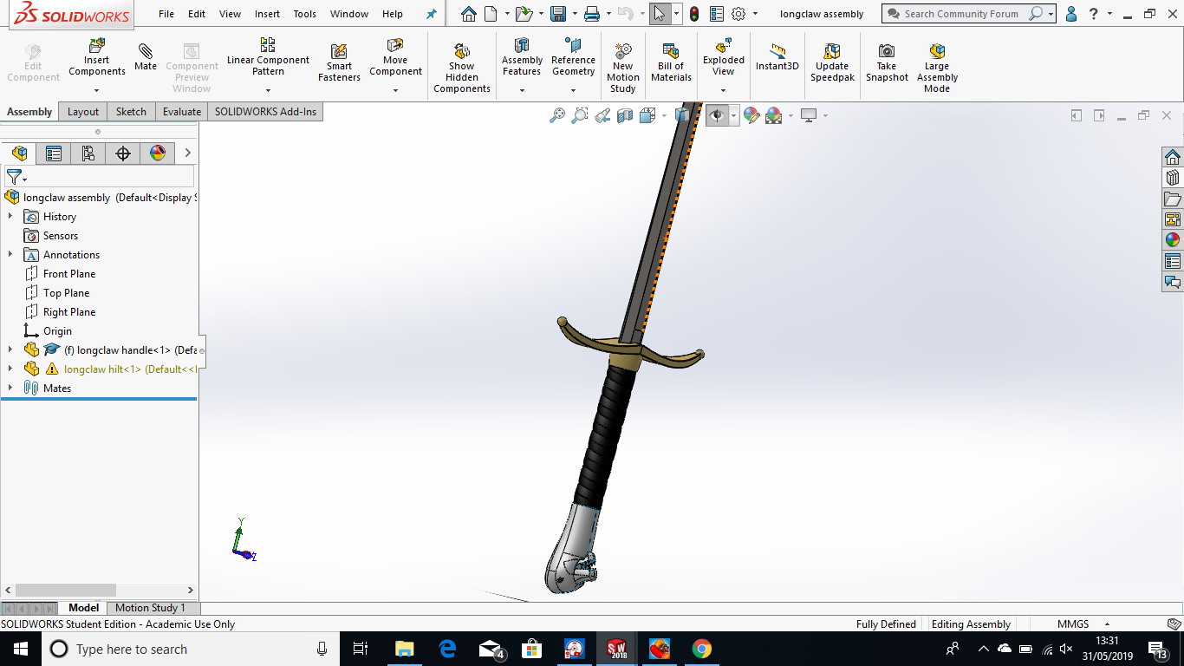Open the PropertyManager tab
This screenshot has height=666, width=1184.
pyautogui.click(x=54, y=153)
